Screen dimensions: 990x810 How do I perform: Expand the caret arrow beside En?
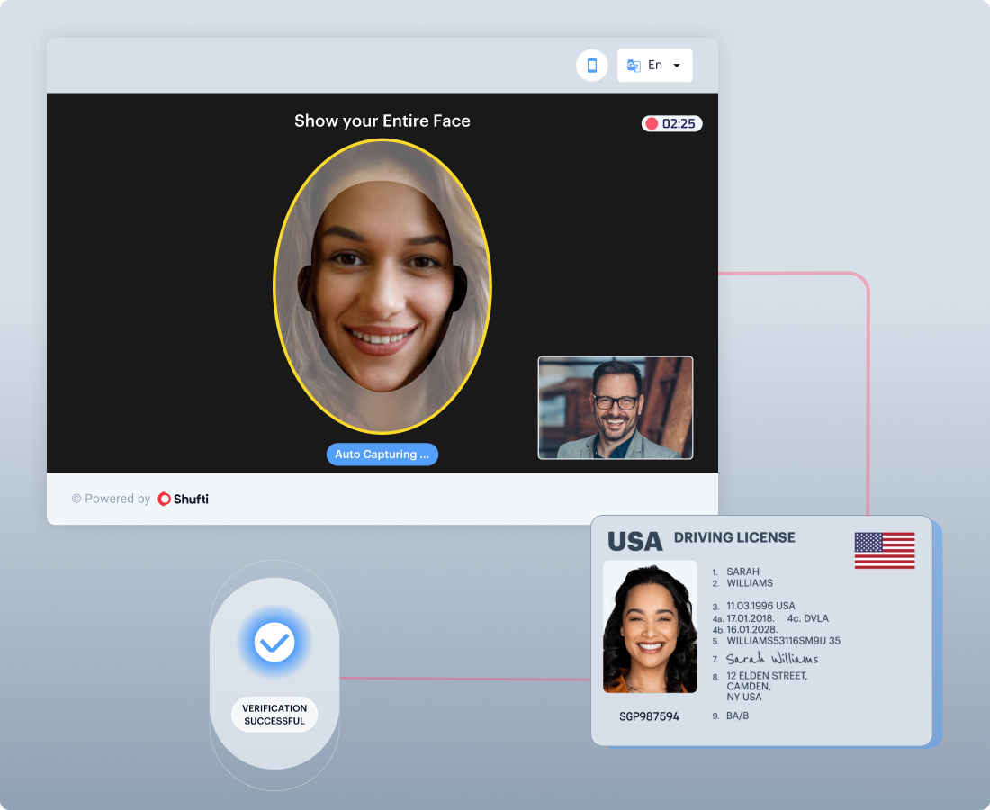(677, 66)
